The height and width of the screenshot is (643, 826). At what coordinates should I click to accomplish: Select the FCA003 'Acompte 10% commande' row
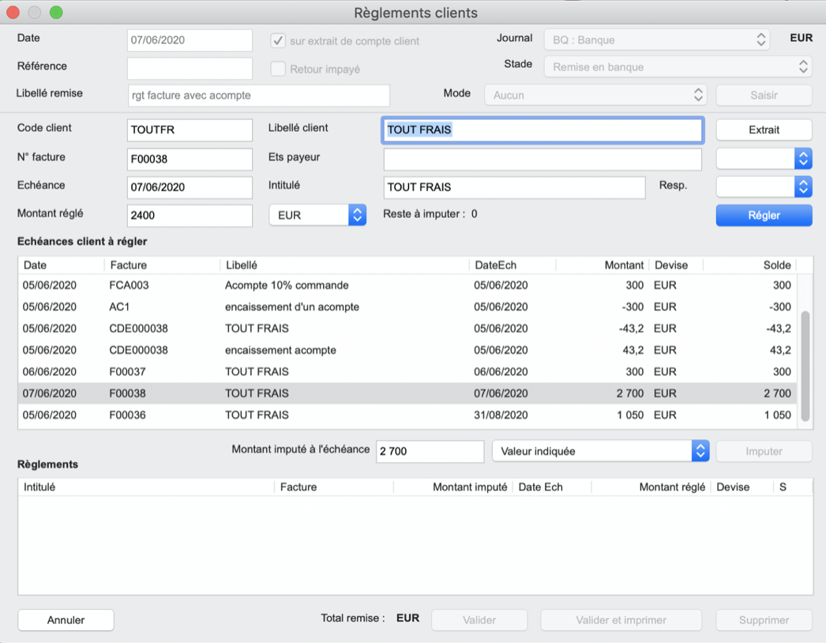click(407, 285)
